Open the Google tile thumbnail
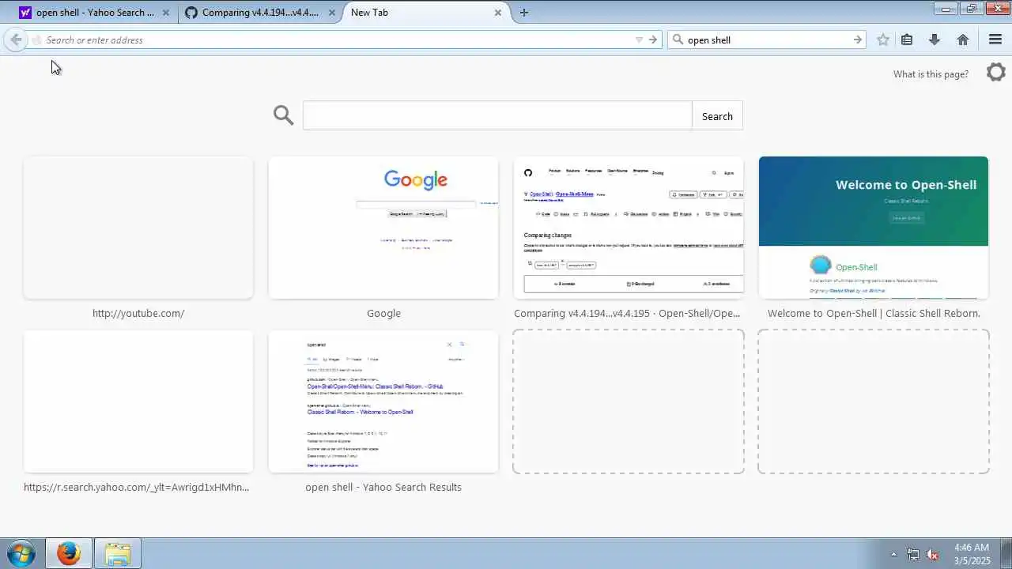The width and height of the screenshot is (1012, 569). click(383, 228)
